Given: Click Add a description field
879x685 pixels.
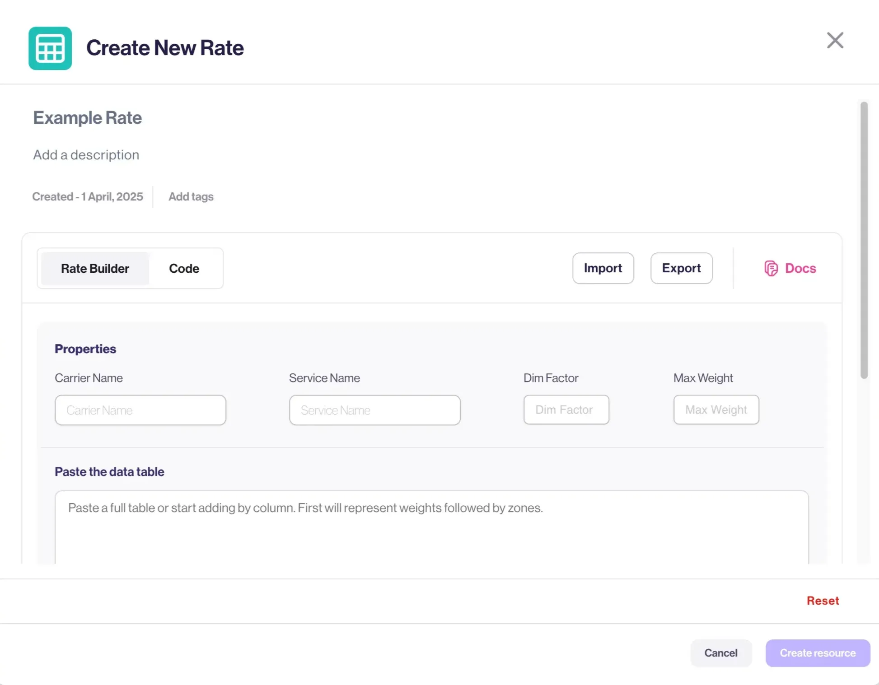Looking at the screenshot, I should pos(86,155).
